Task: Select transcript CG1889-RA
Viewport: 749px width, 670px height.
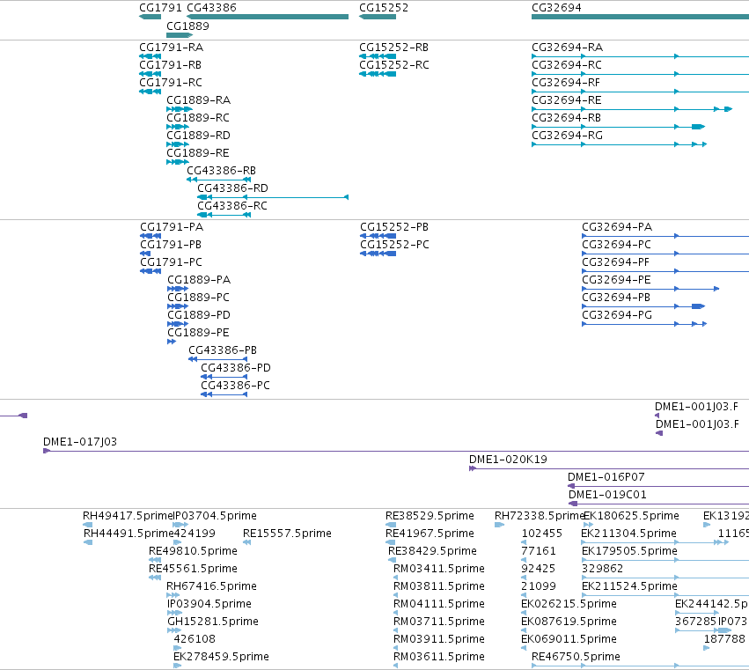Action: 198,100
